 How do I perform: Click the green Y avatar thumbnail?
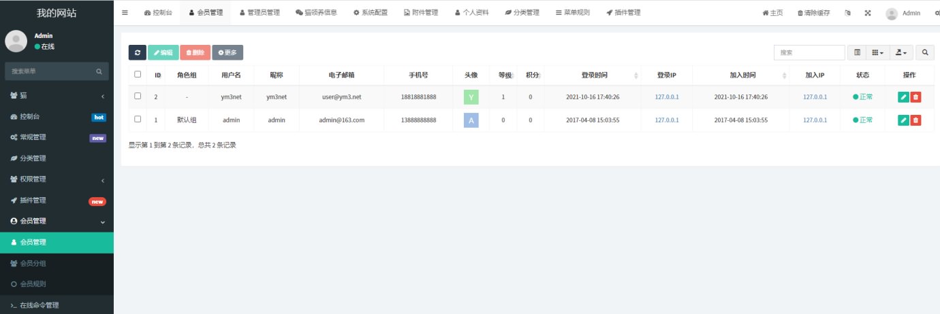point(471,97)
